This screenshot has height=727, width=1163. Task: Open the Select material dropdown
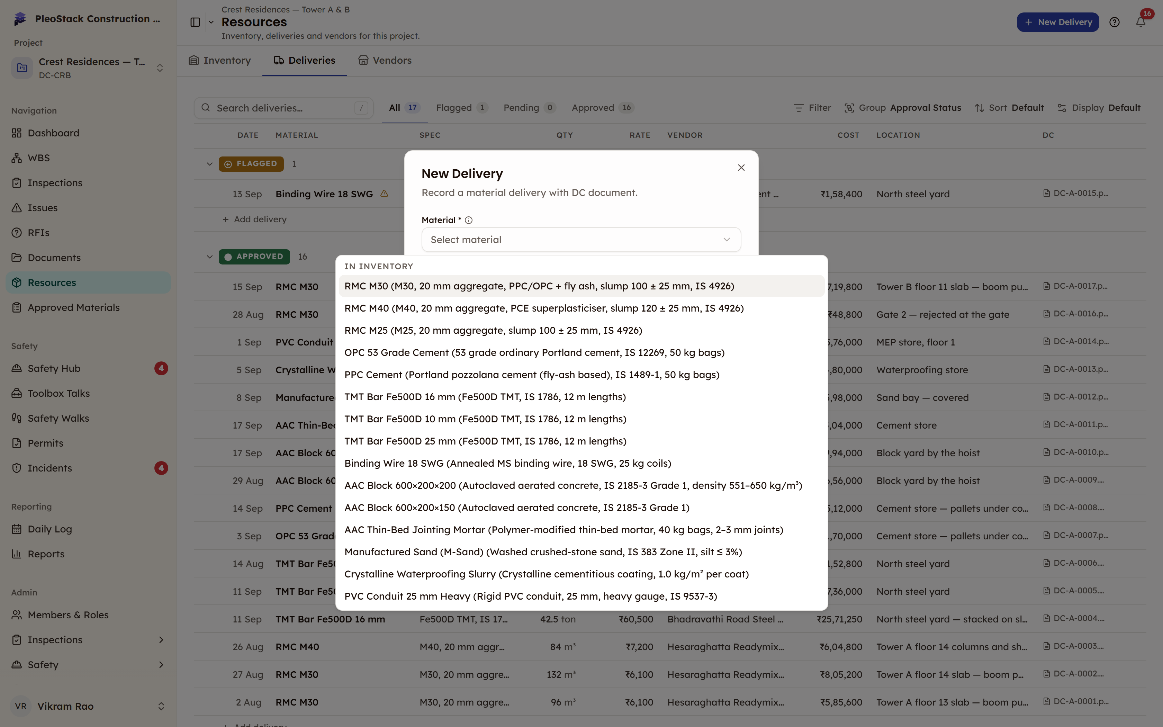click(x=581, y=240)
